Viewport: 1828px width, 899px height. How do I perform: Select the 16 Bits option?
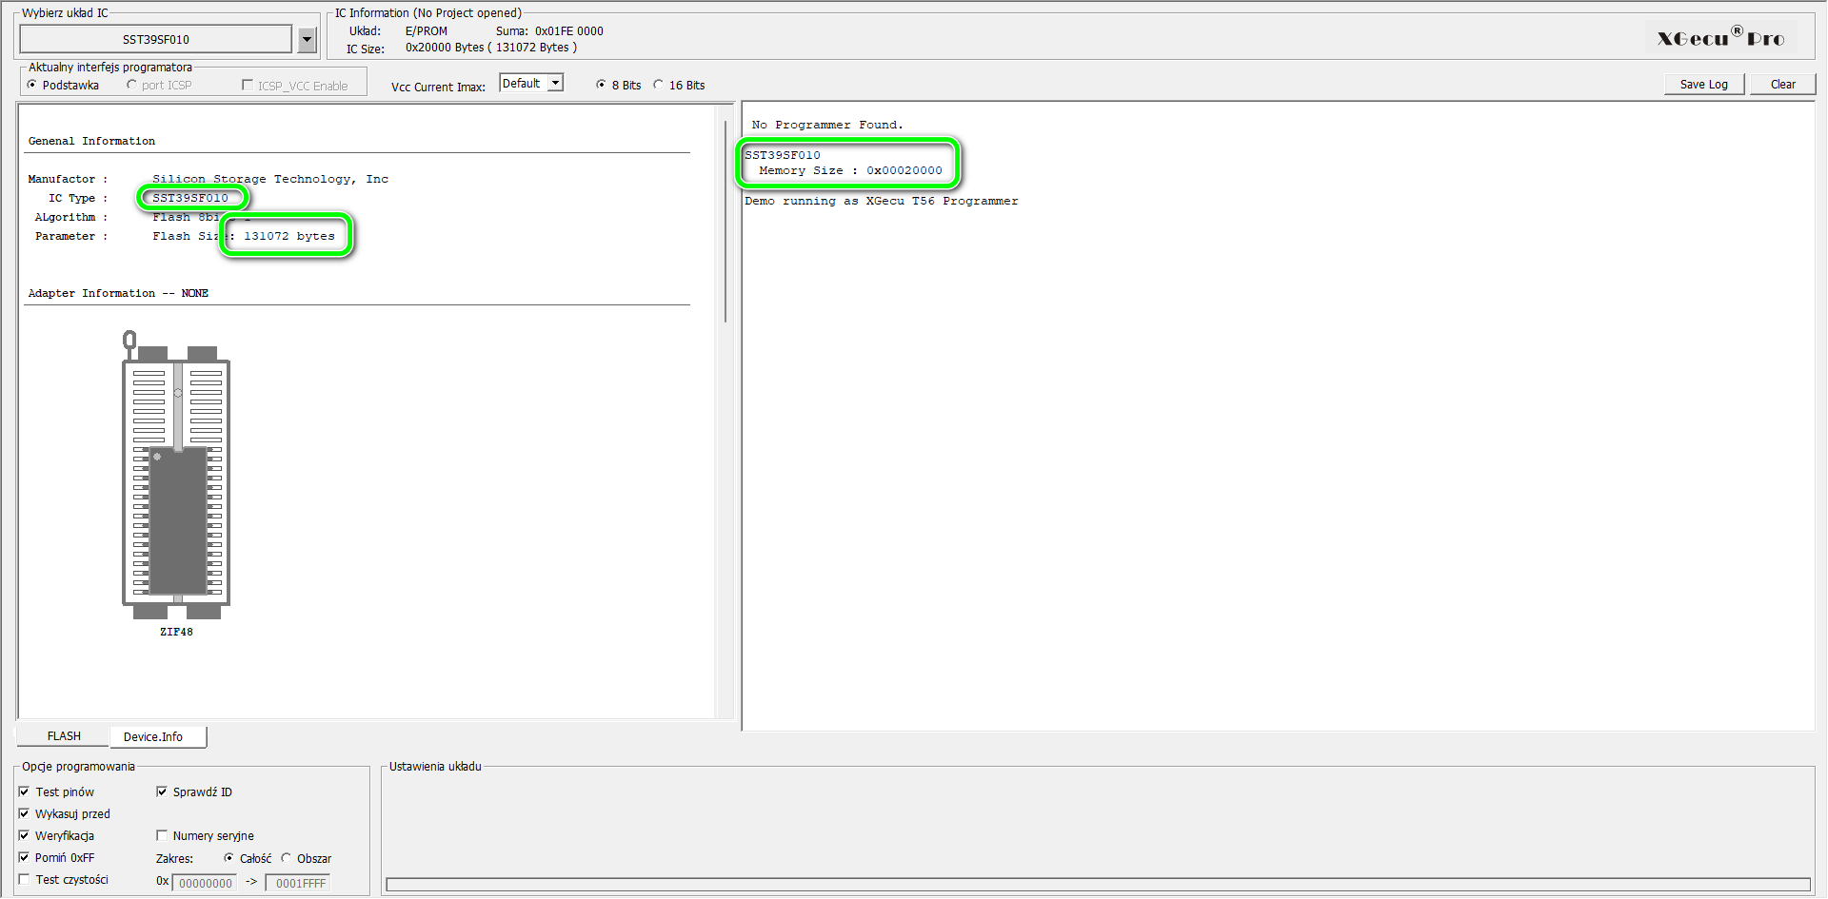pyautogui.click(x=679, y=86)
